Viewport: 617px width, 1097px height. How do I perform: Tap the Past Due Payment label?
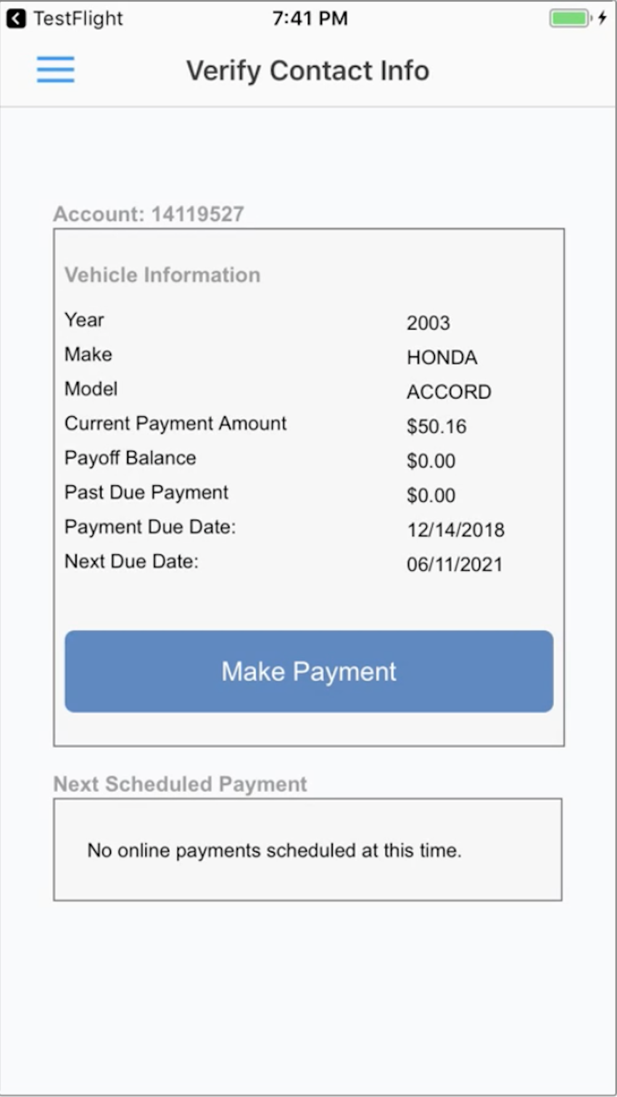click(146, 492)
